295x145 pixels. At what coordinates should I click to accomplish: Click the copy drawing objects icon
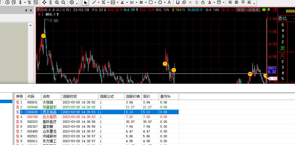[184, 3]
